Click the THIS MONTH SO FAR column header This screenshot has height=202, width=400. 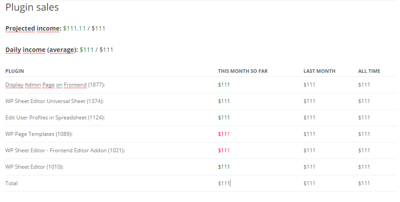tap(243, 71)
